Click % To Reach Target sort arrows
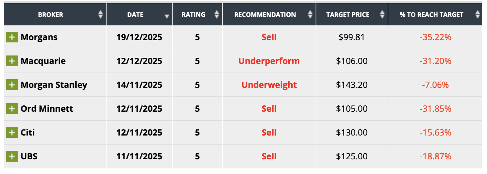487x174 pixels. pos(477,15)
